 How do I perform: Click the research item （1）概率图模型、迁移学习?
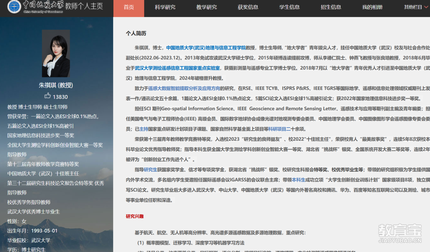[191, 243]
